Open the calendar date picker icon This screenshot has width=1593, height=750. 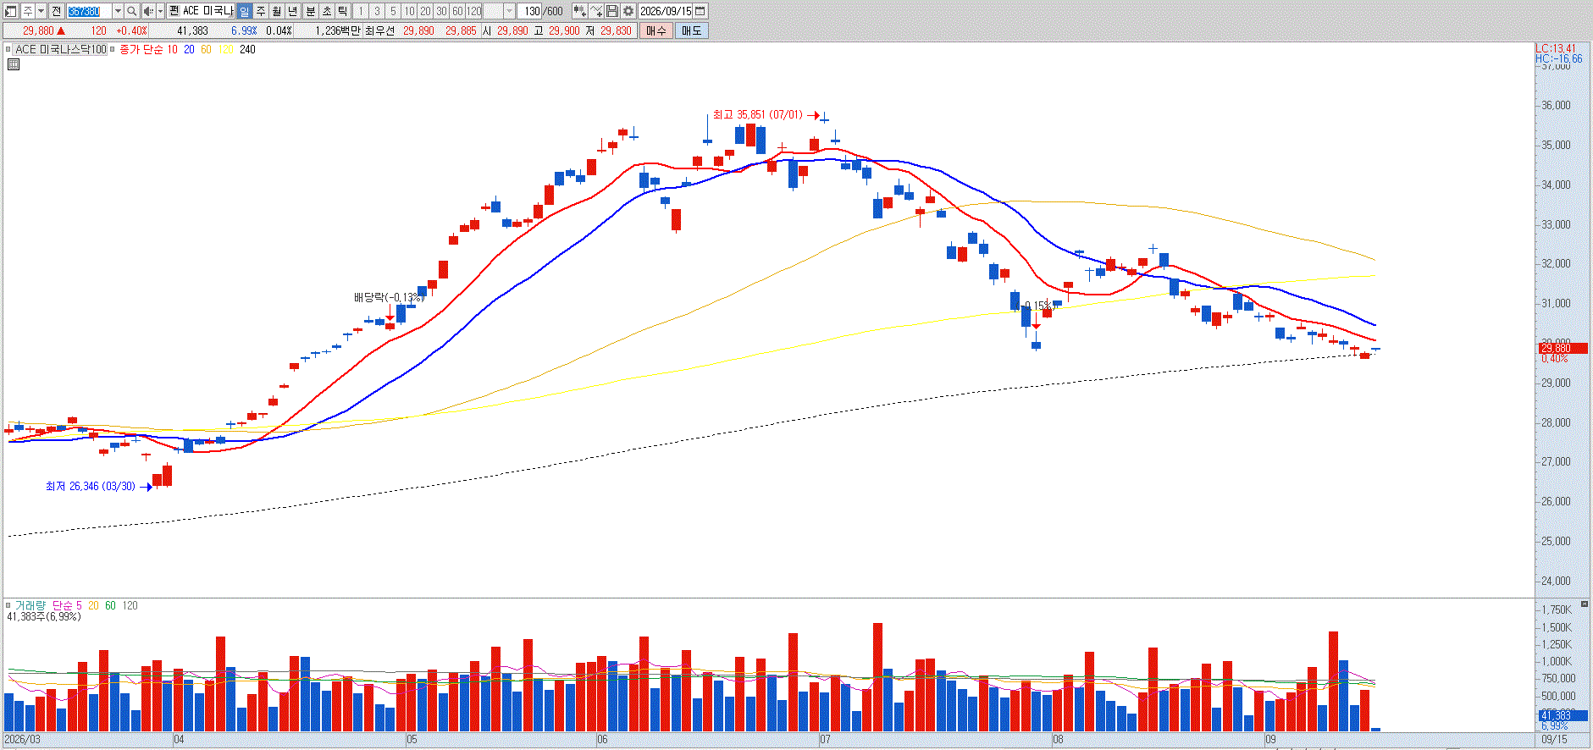pyautogui.click(x=700, y=11)
